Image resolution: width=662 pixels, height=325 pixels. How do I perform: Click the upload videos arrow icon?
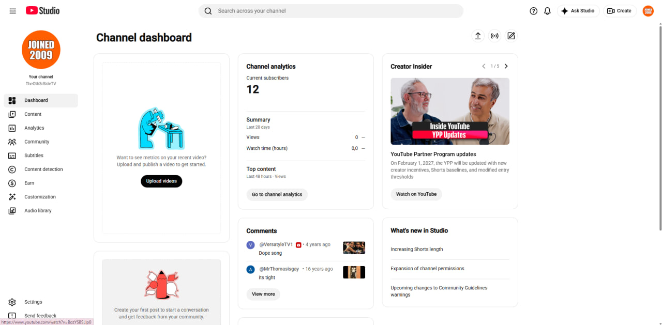point(478,36)
